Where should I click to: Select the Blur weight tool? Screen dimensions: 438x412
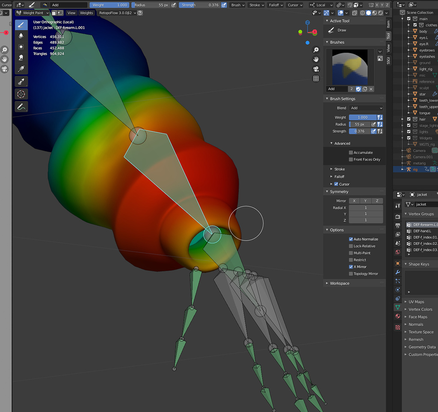pos(21,36)
